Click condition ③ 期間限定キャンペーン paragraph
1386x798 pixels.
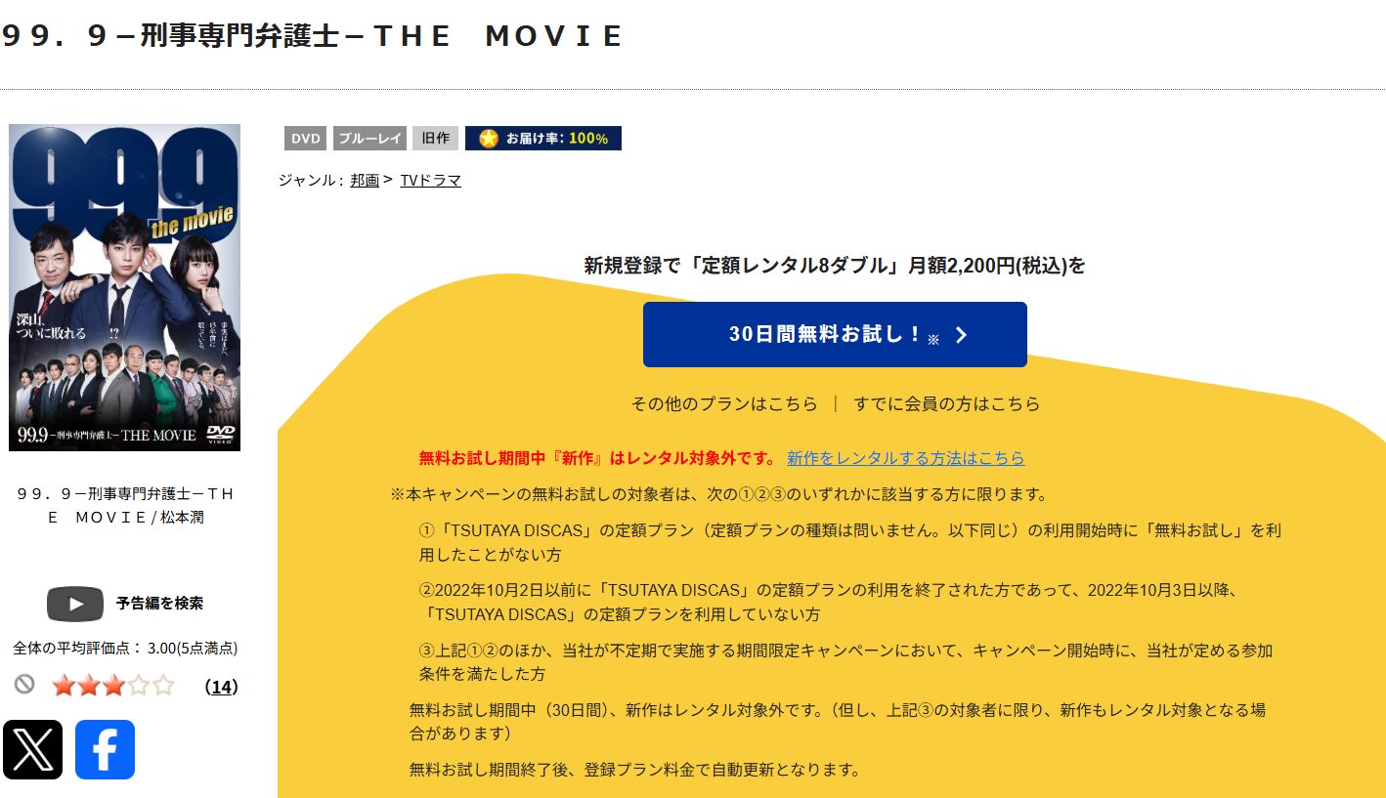pos(845,662)
